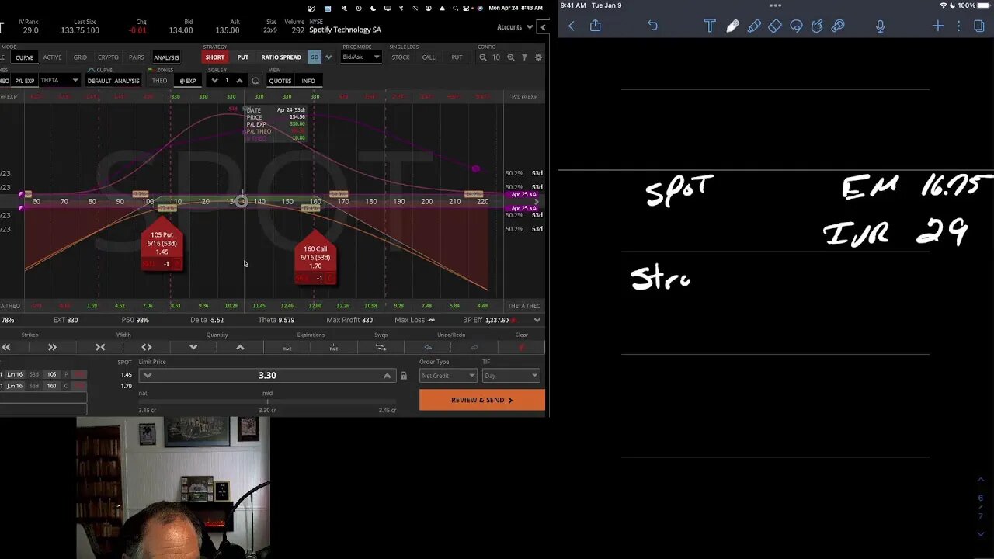Open the Day TIF dropdown
The height and width of the screenshot is (559, 994).
click(x=510, y=376)
